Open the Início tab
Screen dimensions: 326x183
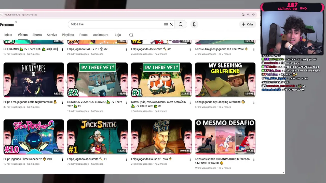(8, 35)
